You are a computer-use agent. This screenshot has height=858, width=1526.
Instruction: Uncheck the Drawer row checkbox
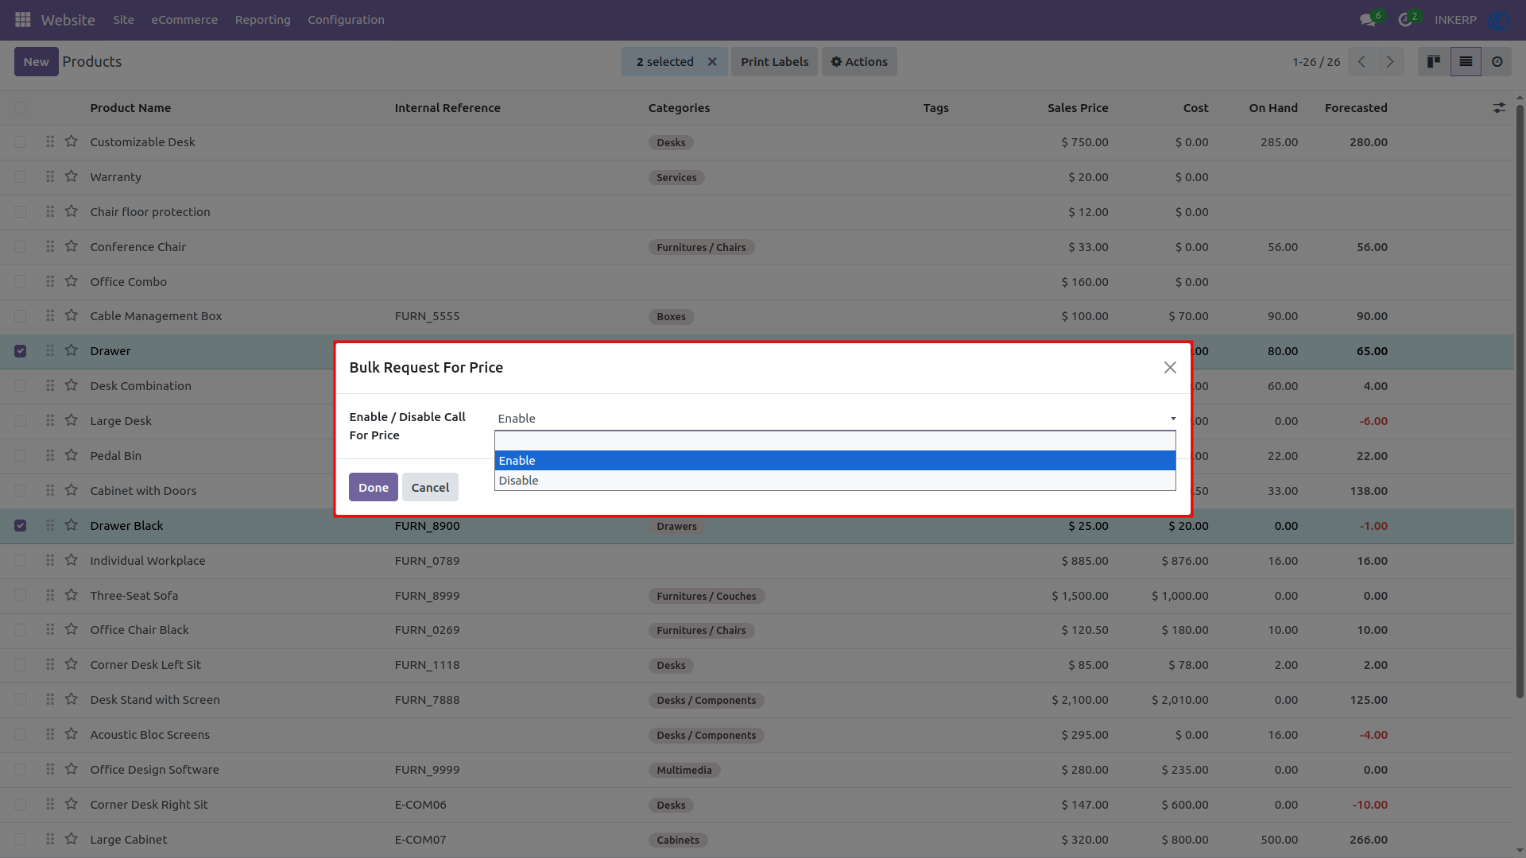click(21, 351)
